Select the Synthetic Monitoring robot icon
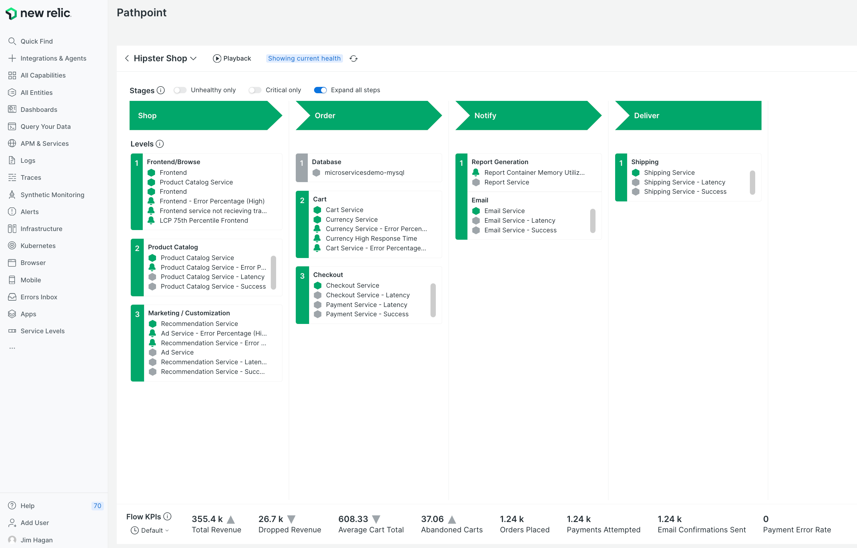Image resolution: width=857 pixels, height=548 pixels. tap(12, 194)
